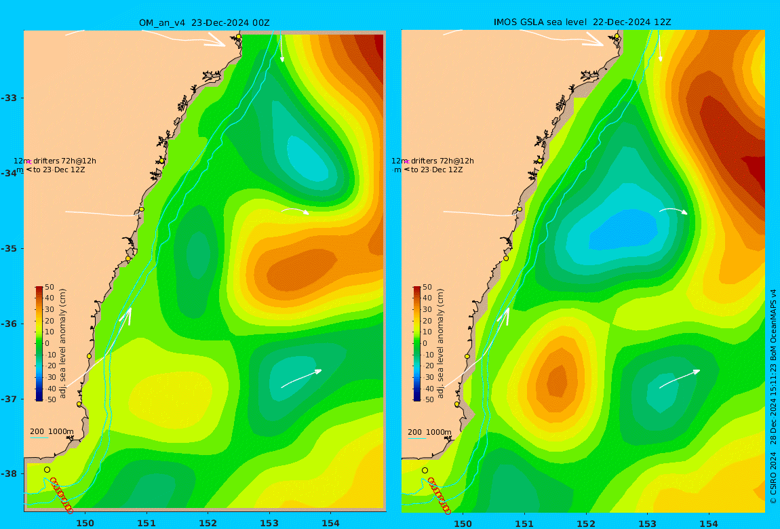Click longitude label 150 under the left map
The width and height of the screenshot is (780, 529).
click(x=85, y=523)
